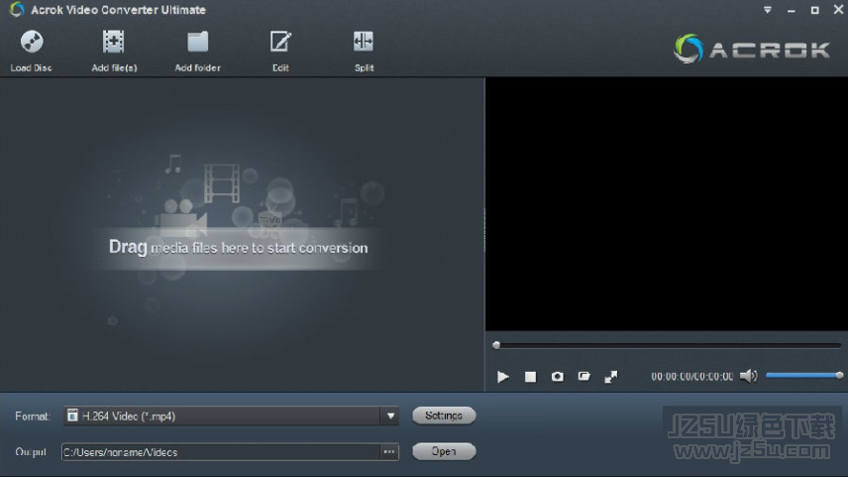
Task: Expand the Format dropdown arrow
Action: (390, 417)
